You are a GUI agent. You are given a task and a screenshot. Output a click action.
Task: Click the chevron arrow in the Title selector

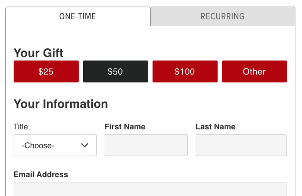point(85,145)
